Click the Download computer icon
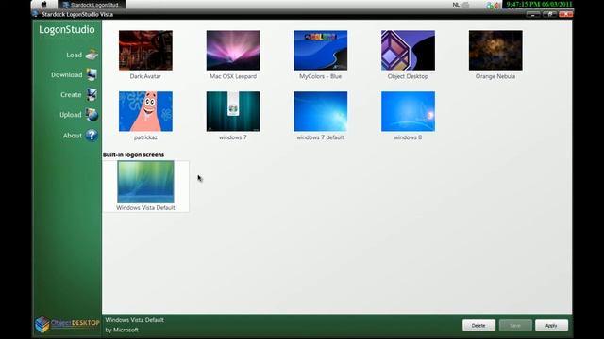Viewport: 604px width, 339px height. pyautogui.click(x=92, y=74)
